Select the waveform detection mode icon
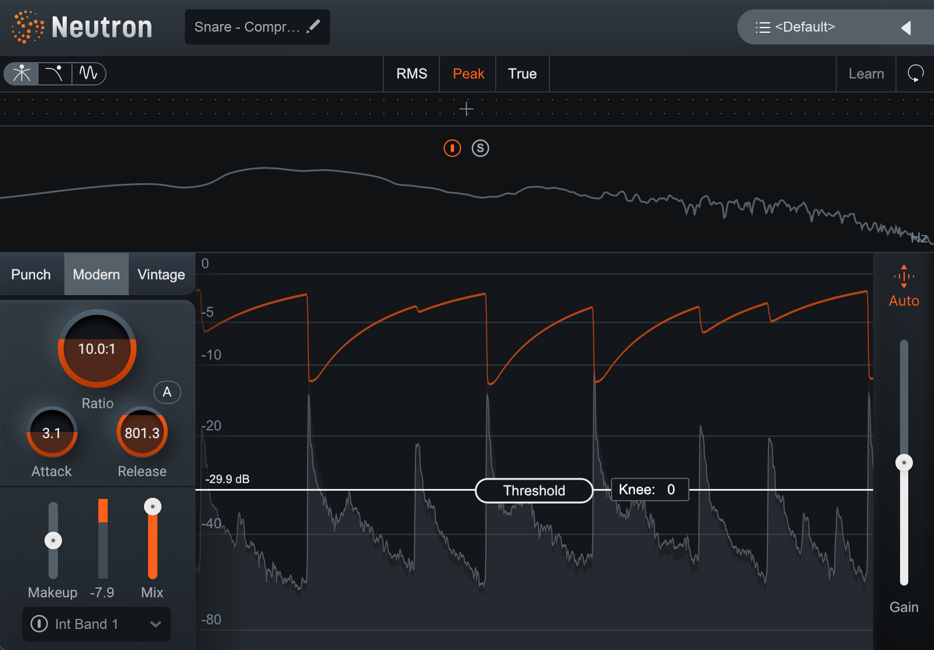Viewport: 934px width, 650px height. 88,74
